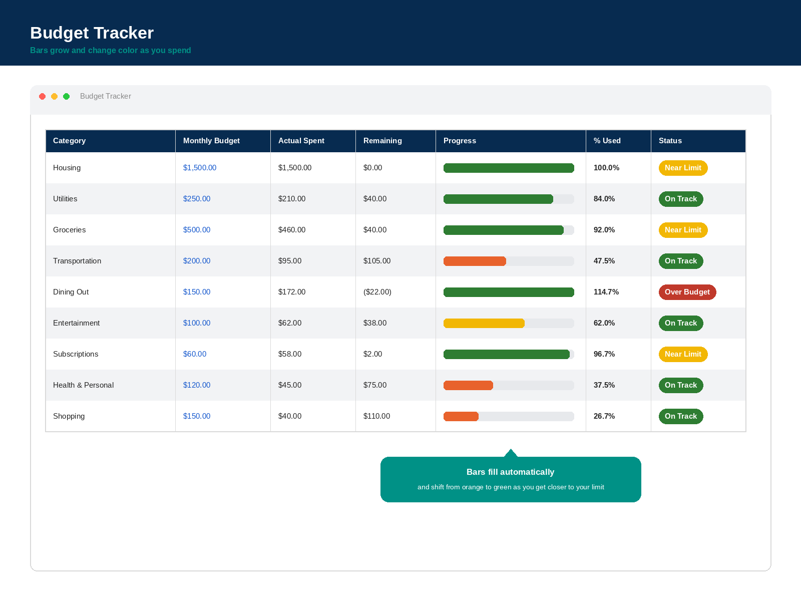Select the Dining Out remaining ($22.00) cell
Image resolution: width=801 pixels, height=601 pixels.
pos(395,292)
